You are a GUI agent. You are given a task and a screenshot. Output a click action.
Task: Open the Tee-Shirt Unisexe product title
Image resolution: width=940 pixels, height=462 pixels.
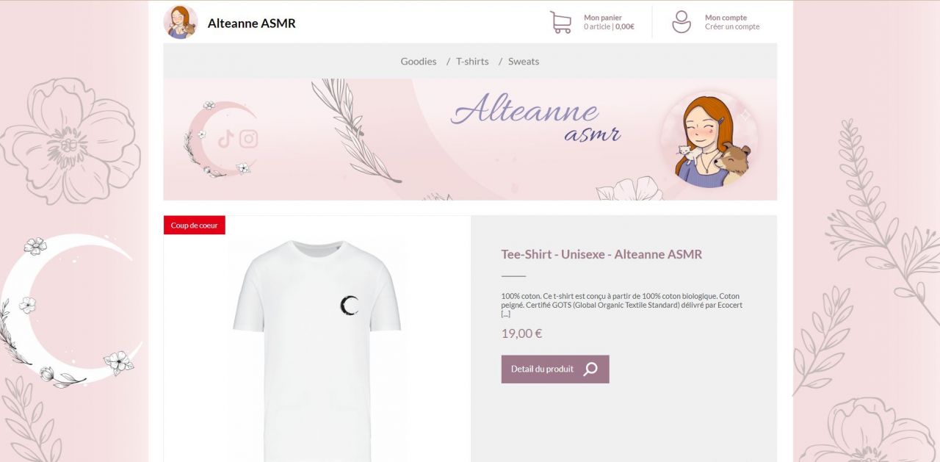click(601, 255)
